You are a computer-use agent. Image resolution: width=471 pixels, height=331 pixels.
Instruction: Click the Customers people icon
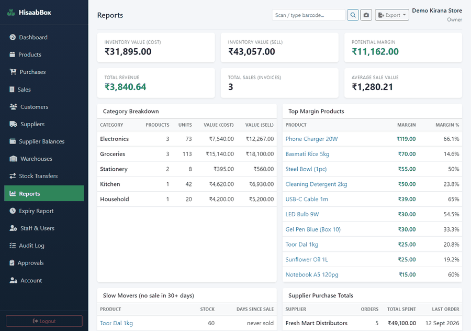pyautogui.click(x=13, y=107)
